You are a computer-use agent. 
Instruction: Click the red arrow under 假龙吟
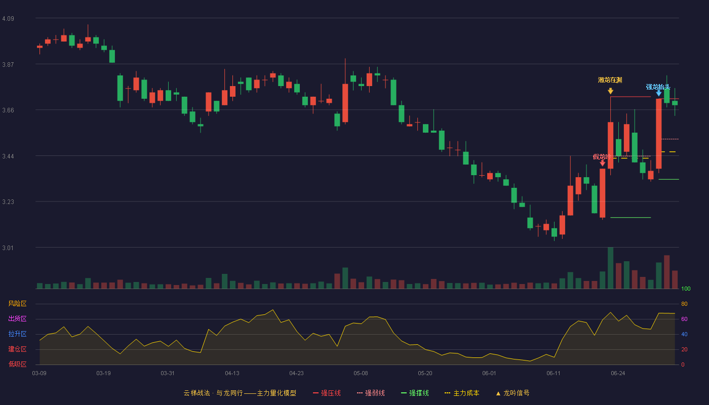point(602,163)
